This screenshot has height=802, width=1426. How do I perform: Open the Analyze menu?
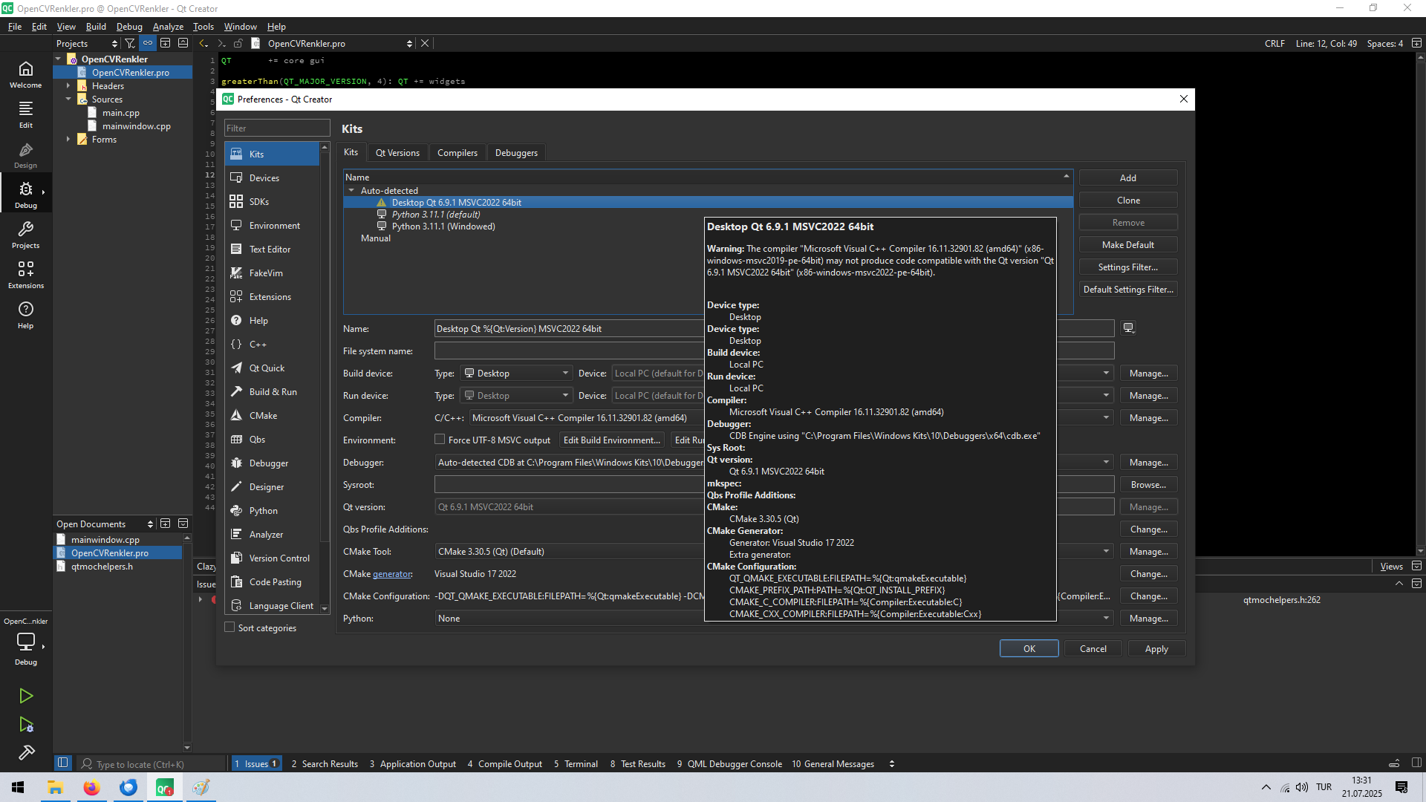click(168, 26)
